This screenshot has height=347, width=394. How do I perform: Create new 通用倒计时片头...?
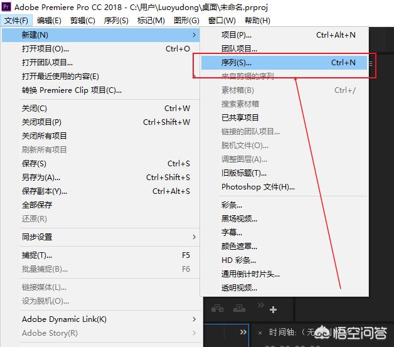point(284,274)
